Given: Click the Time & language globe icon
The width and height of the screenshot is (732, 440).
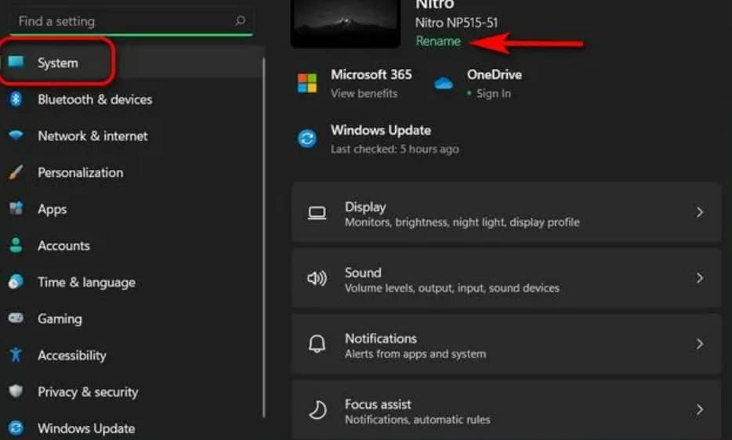Looking at the screenshot, I should pos(16,281).
